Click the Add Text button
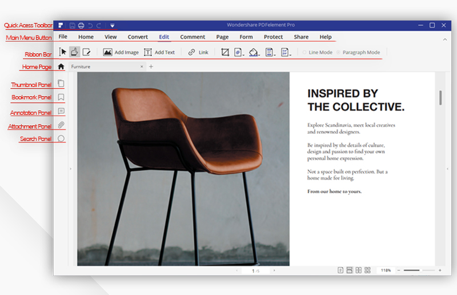Viewport: 457px width, 295px height. point(159,52)
